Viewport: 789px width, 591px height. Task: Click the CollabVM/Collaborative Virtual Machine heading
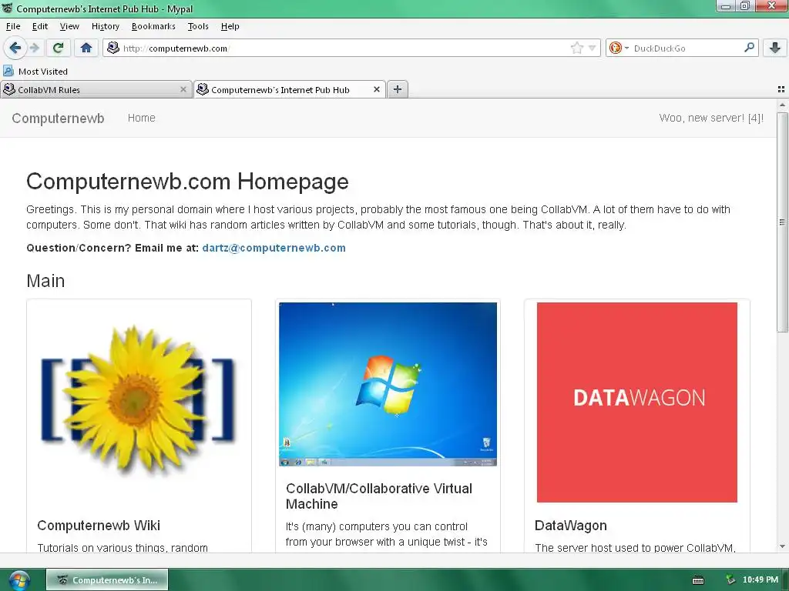(379, 496)
